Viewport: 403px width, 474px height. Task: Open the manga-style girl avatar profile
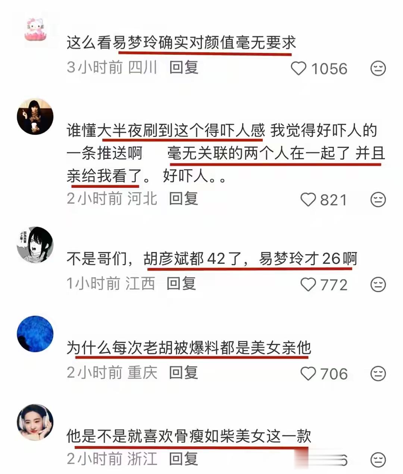click(x=35, y=244)
